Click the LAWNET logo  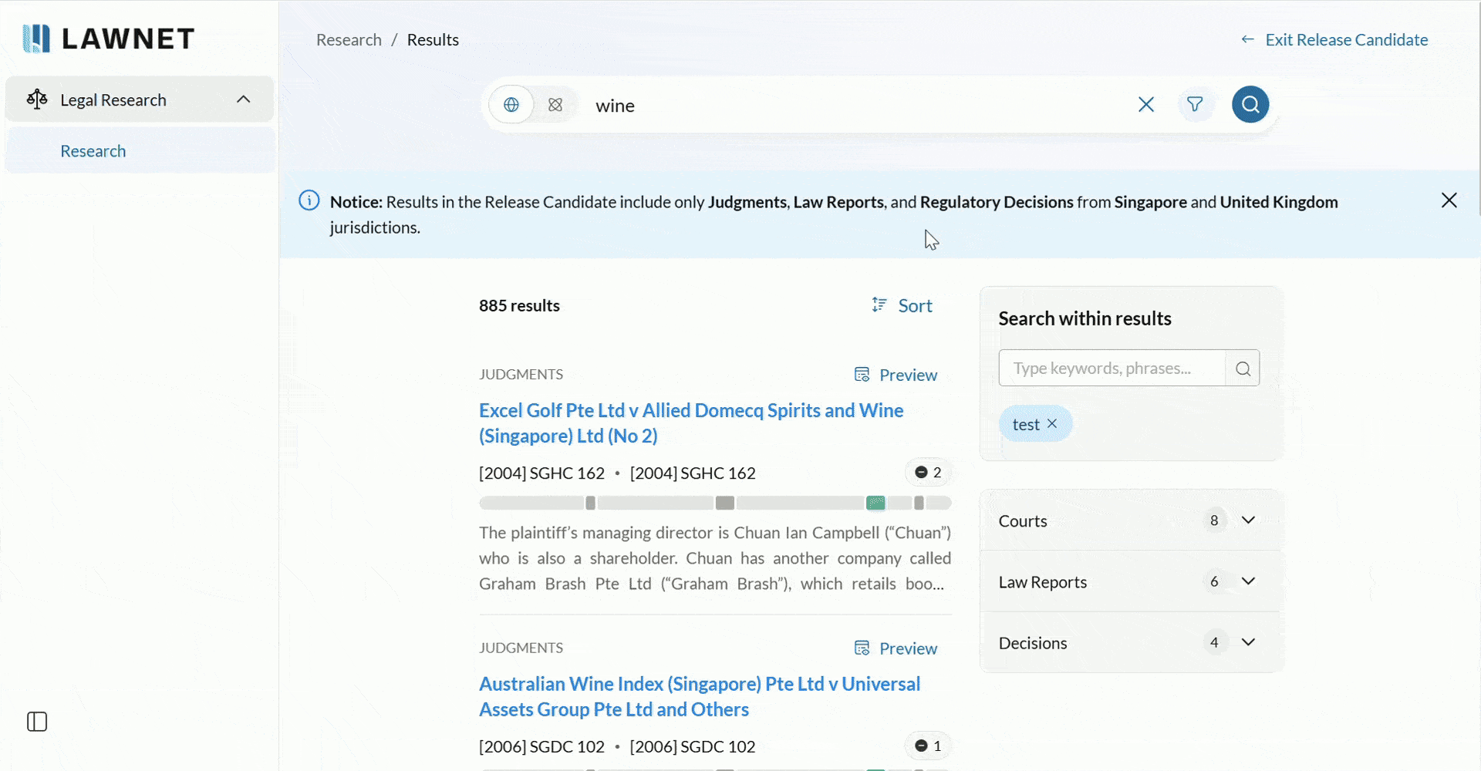(108, 39)
